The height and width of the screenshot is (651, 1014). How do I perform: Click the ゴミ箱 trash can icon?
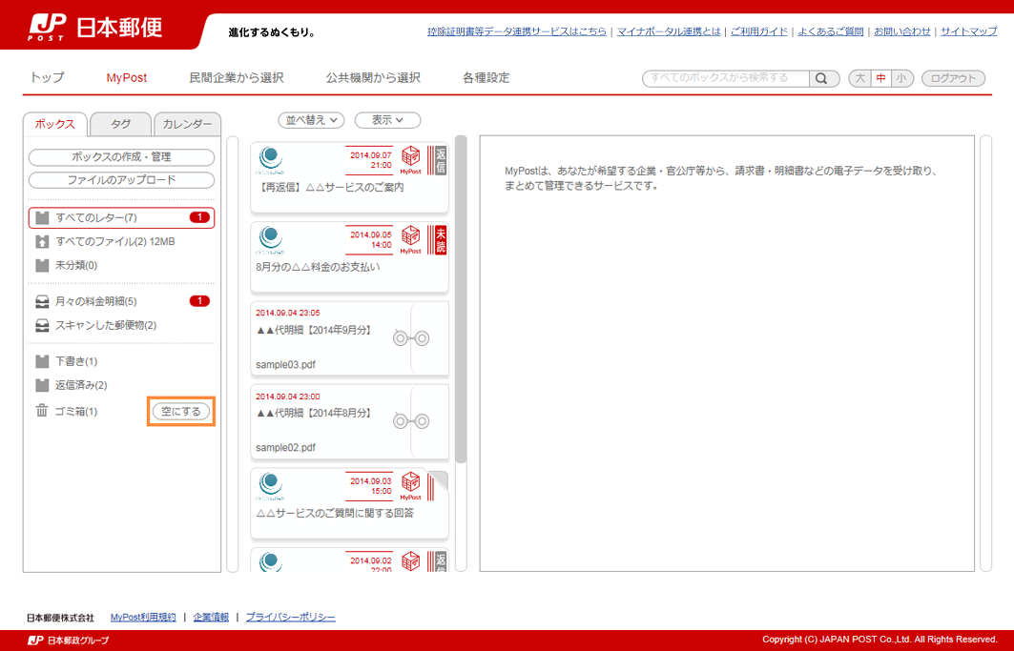click(42, 411)
